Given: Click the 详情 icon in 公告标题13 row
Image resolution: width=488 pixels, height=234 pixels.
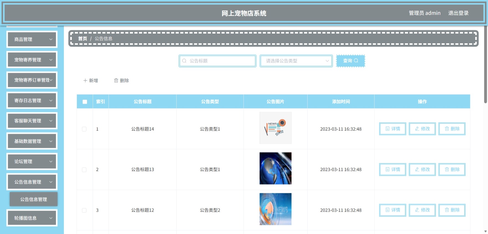Looking at the screenshot, I should [388, 169].
